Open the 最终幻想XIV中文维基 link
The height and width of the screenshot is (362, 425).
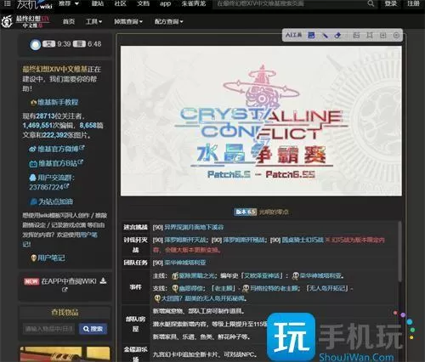click(x=55, y=69)
